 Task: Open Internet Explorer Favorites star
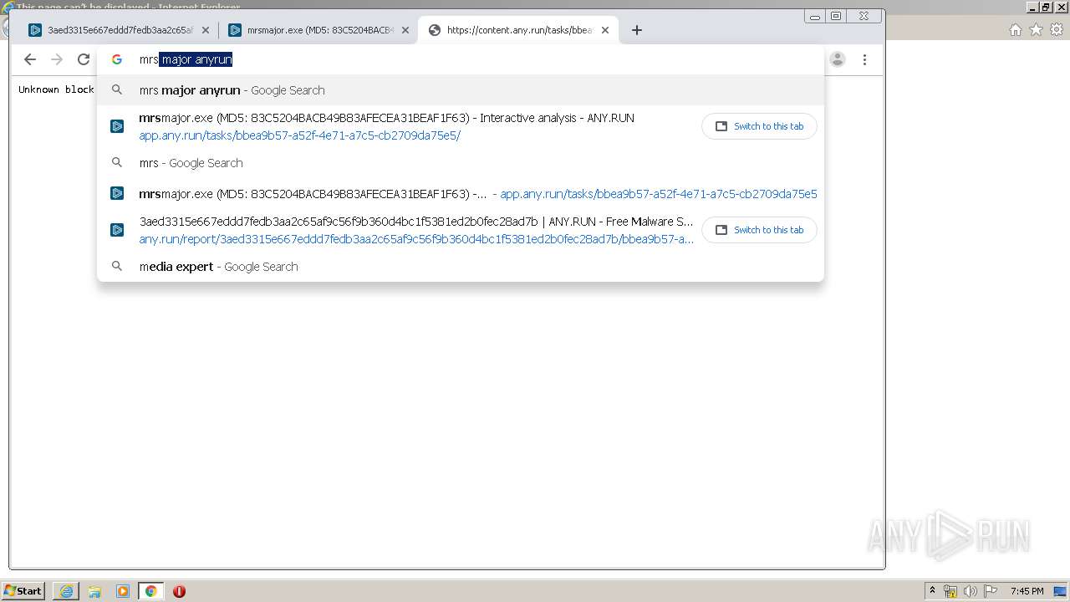1037,30
